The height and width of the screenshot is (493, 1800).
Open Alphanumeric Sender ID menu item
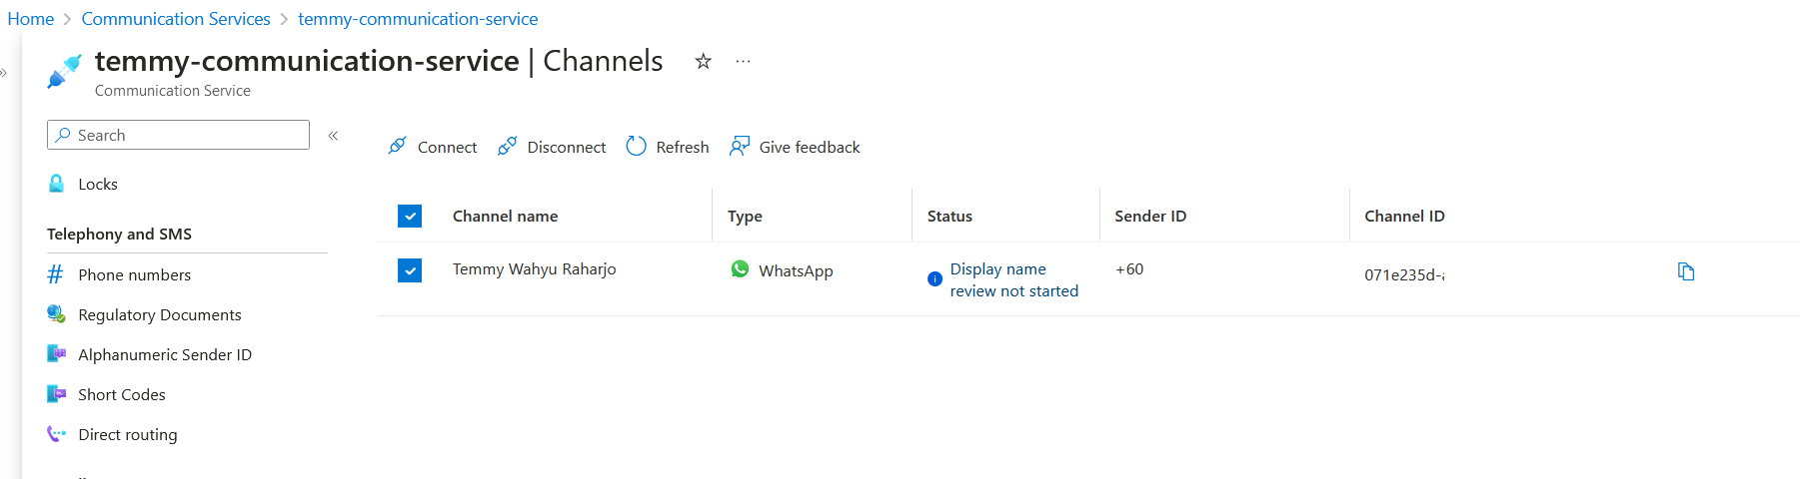click(165, 354)
